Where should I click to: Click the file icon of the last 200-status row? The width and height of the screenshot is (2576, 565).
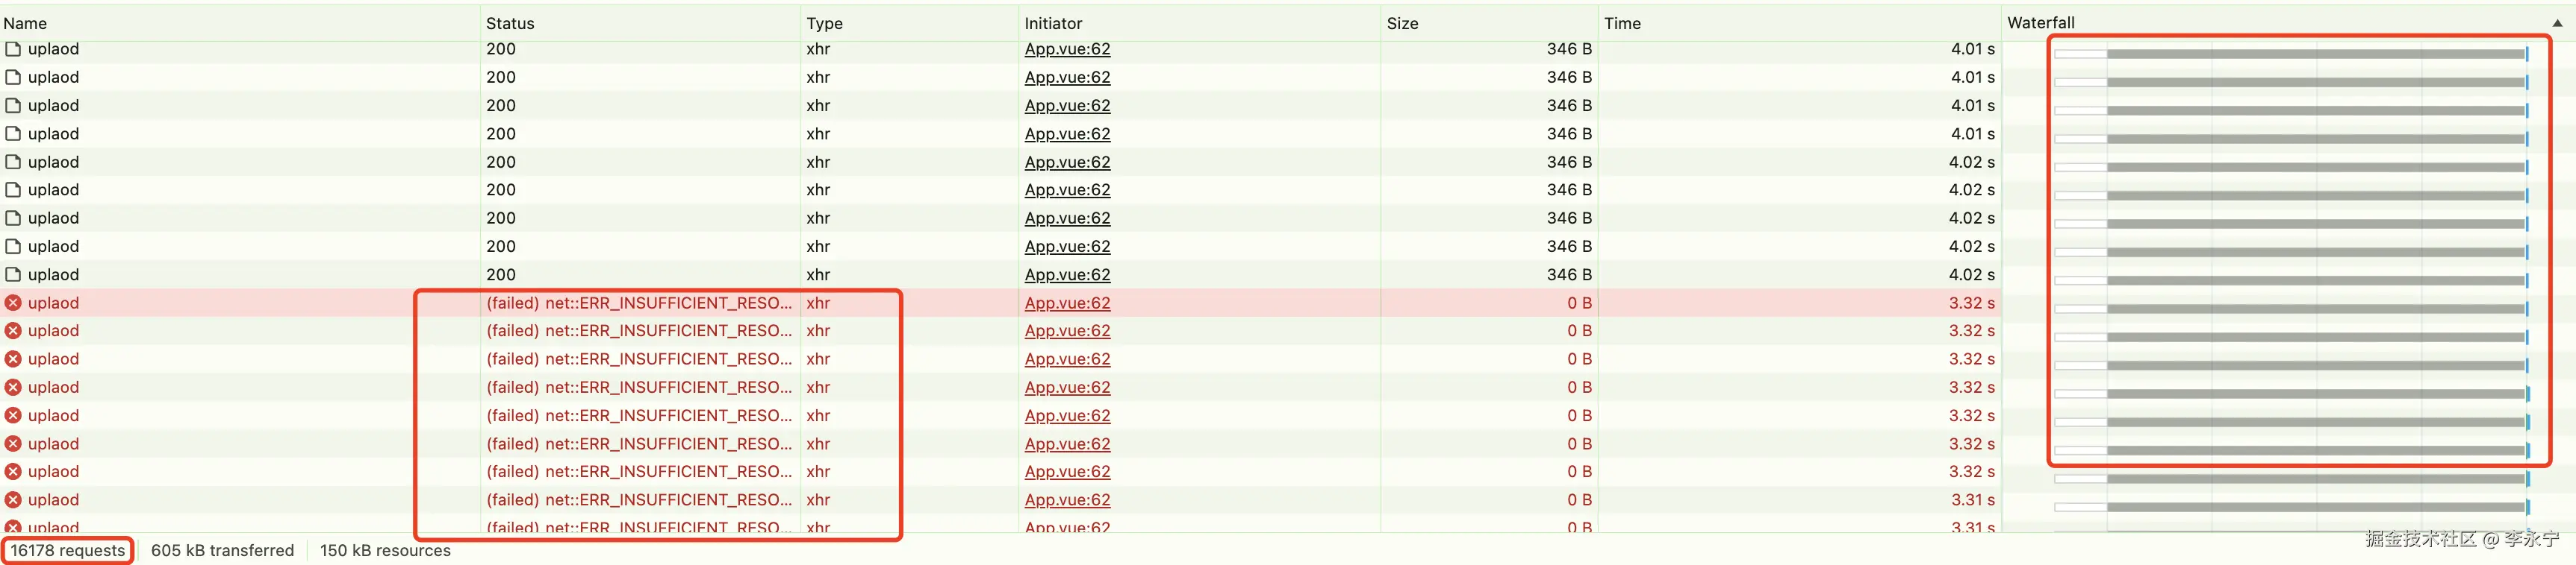[13, 274]
